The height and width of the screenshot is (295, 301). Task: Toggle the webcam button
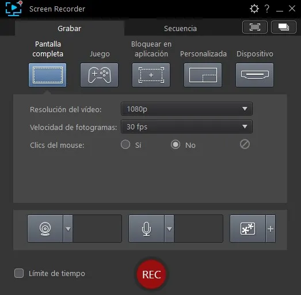[45, 229]
